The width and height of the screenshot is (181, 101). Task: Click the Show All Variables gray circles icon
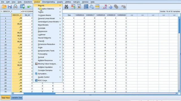(116, 7)
